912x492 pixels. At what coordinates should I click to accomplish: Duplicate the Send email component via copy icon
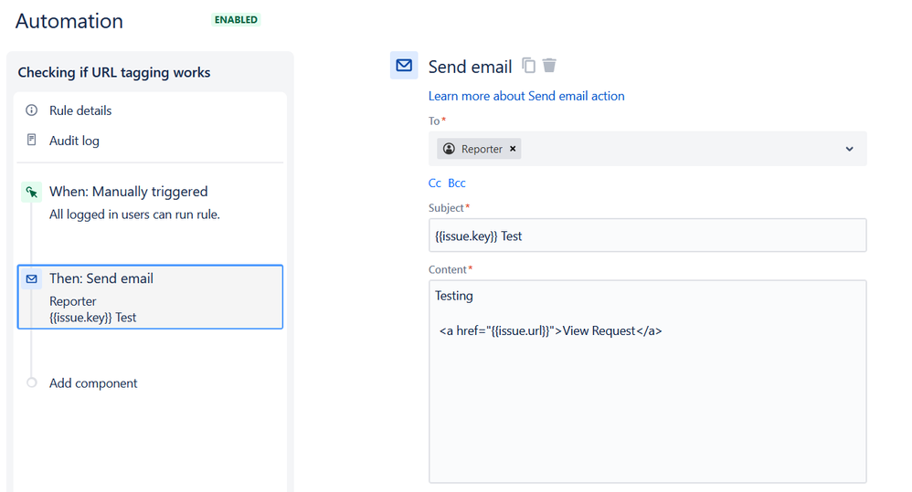tap(528, 65)
